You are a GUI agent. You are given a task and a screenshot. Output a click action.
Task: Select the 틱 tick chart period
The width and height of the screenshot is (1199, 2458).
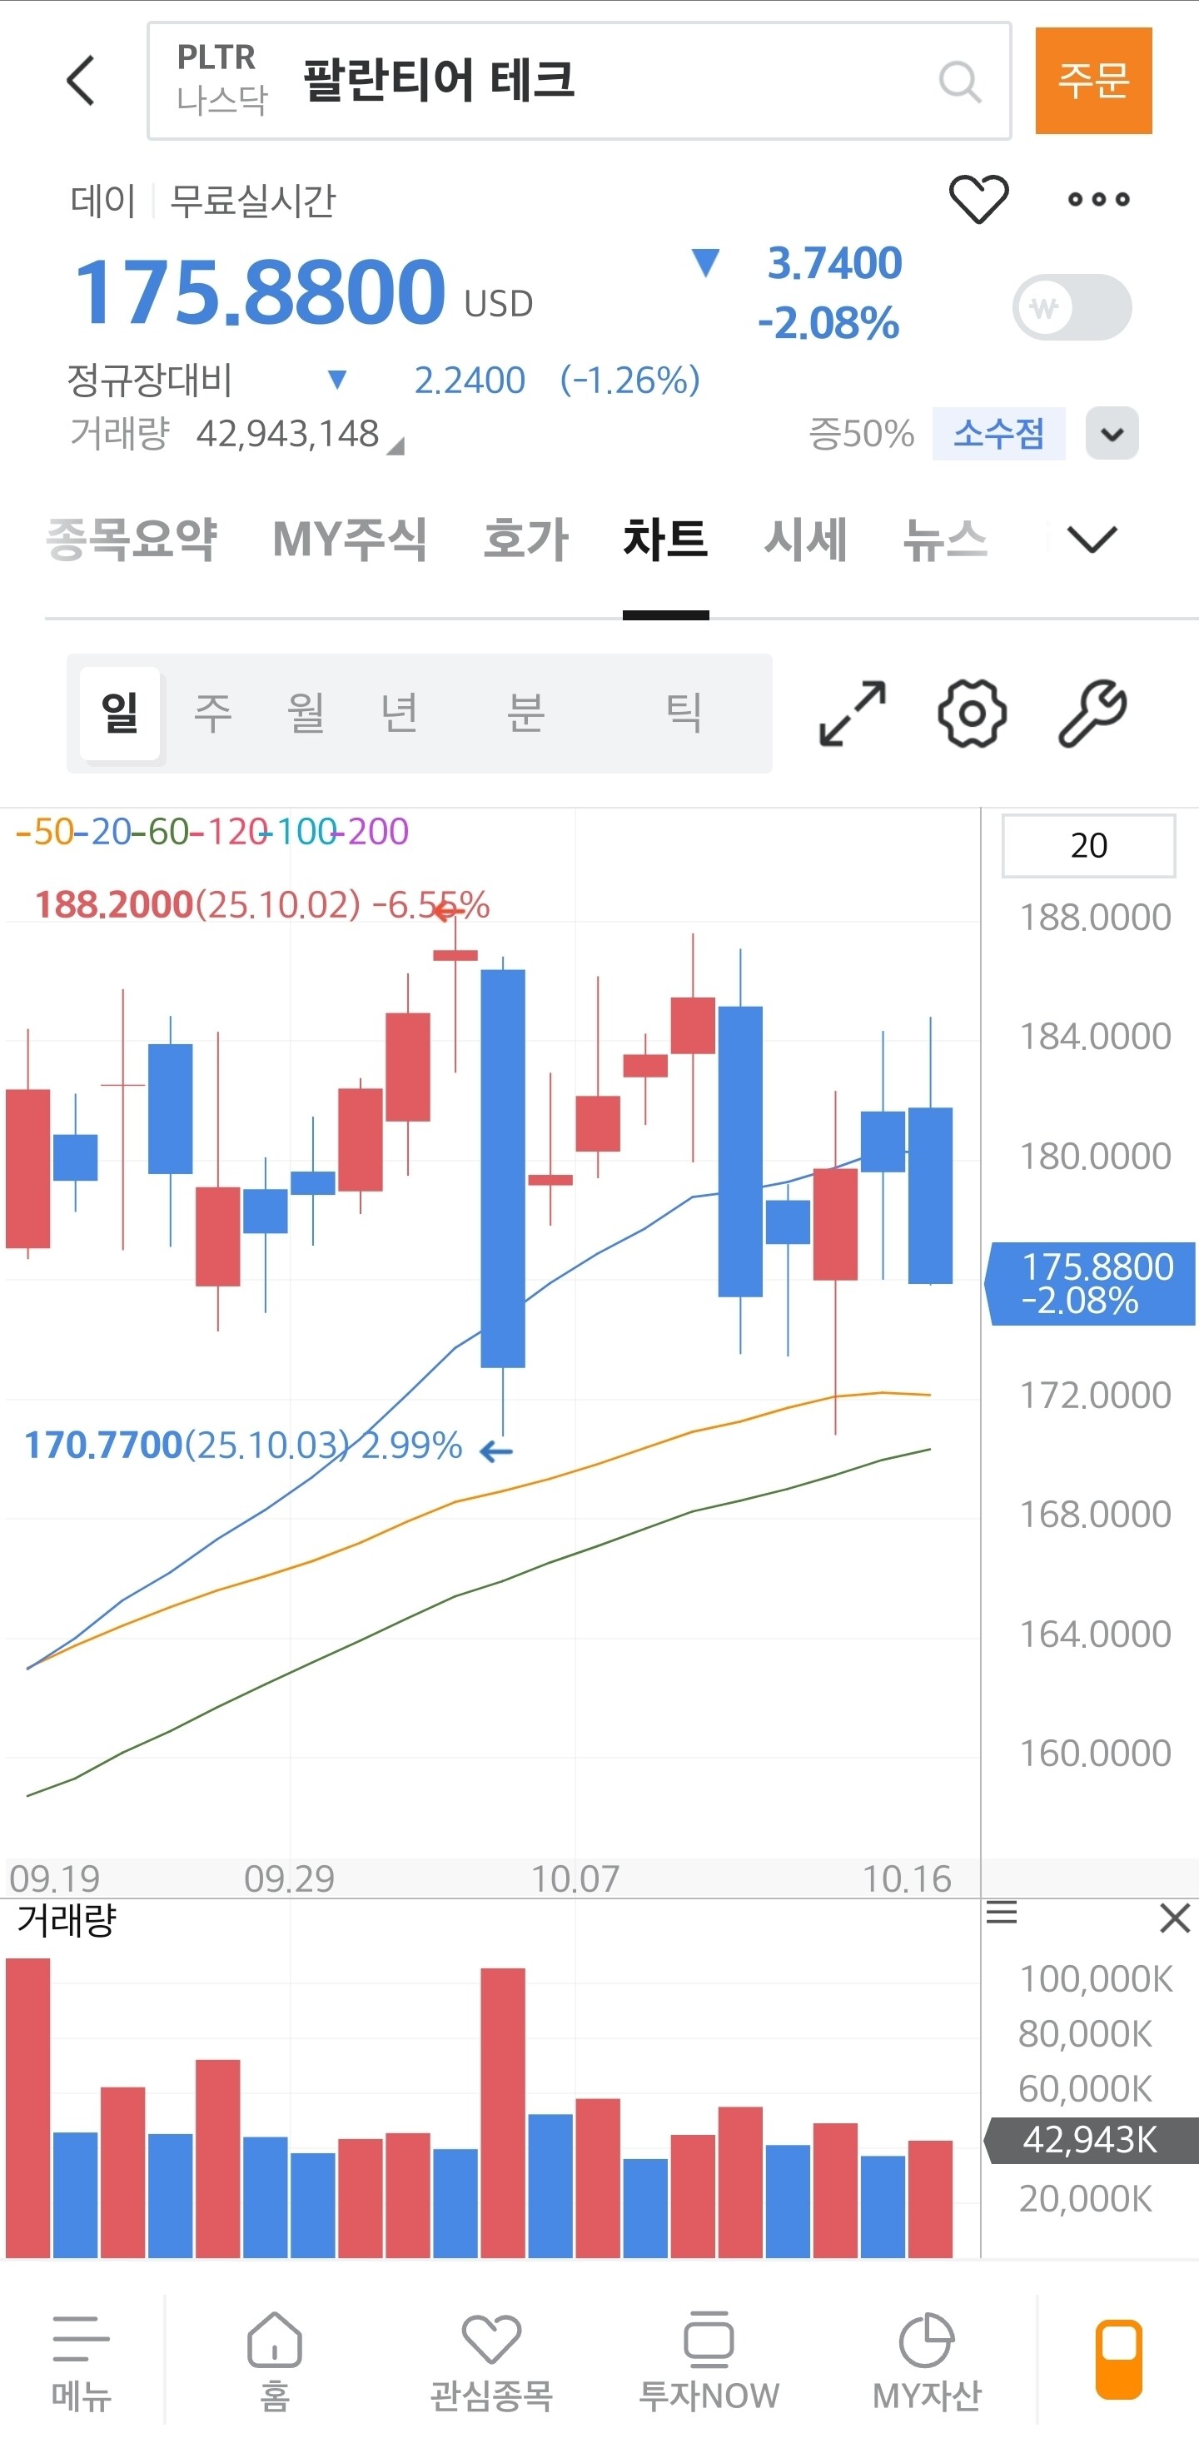(x=684, y=713)
